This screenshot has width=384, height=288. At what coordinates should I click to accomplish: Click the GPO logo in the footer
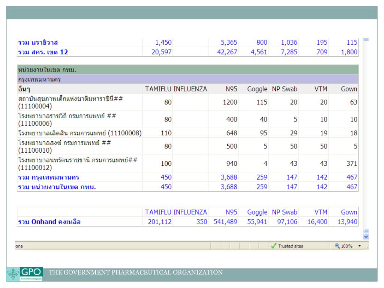pos(24,274)
